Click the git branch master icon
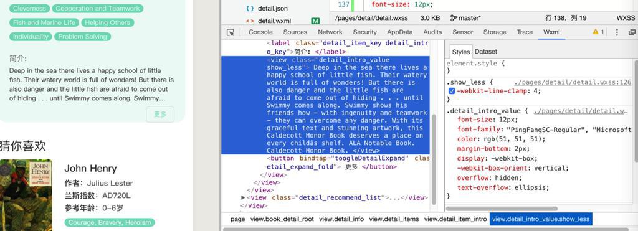This screenshot has height=231, width=638. (453, 18)
